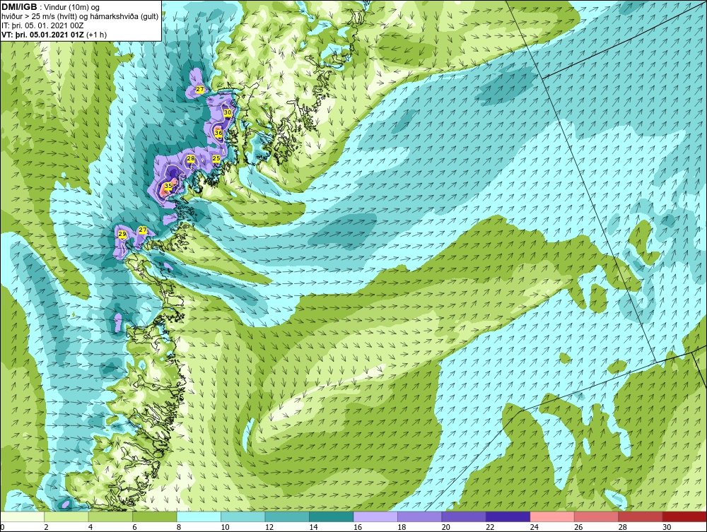The height and width of the screenshot is (532, 707).
Task: Click the legend scale value 12
Action: tap(269, 527)
